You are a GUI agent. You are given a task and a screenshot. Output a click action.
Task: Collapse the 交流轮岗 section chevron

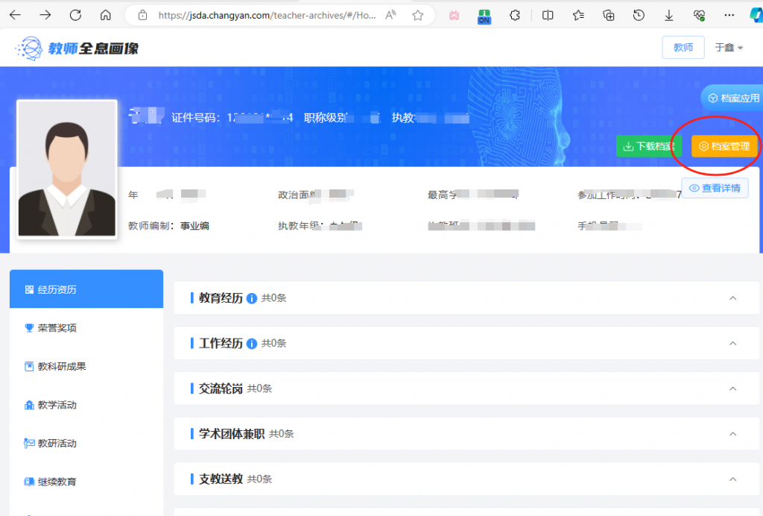(x=732, y=388)
